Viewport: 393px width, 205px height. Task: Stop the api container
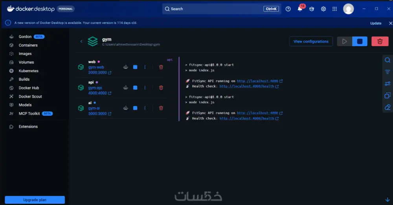pyautogui.click(x=135, y=87)
